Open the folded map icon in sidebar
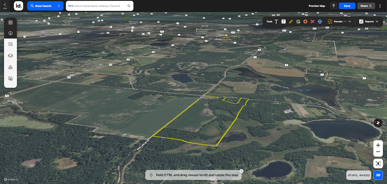 [x=10, y=44]
